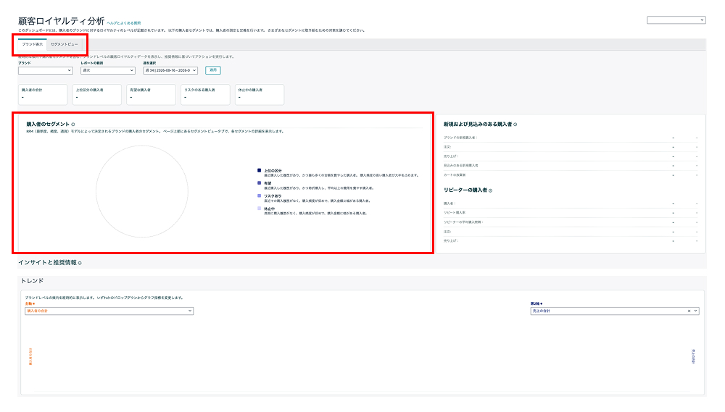Screen dimensions: 725x412
Task: Show info tooltip for リピーターの購入者
Action: 491,190
